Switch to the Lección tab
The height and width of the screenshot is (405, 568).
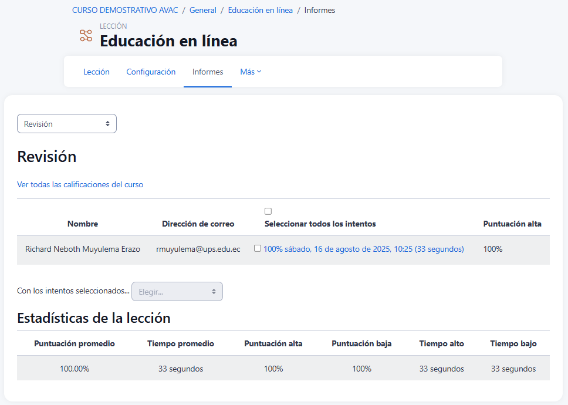[x=96, y=72]
